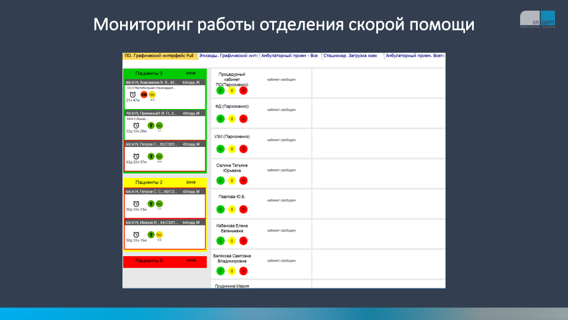Click 'Павлова Ю.Б.' label
The width and height of the screenshot is (568, 320).
[232, 197]
